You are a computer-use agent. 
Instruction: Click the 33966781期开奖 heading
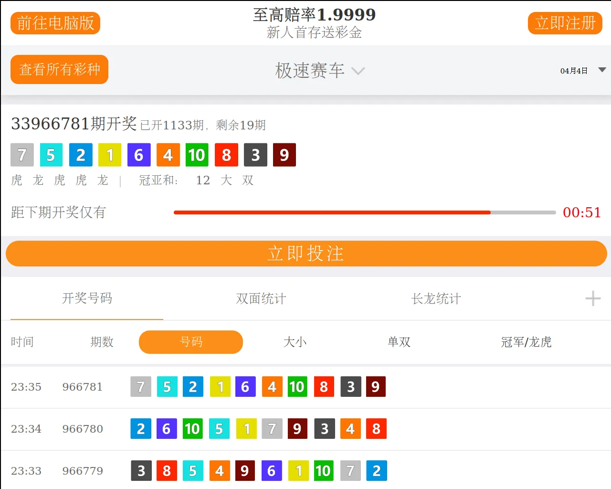click(x=74, y=124)
